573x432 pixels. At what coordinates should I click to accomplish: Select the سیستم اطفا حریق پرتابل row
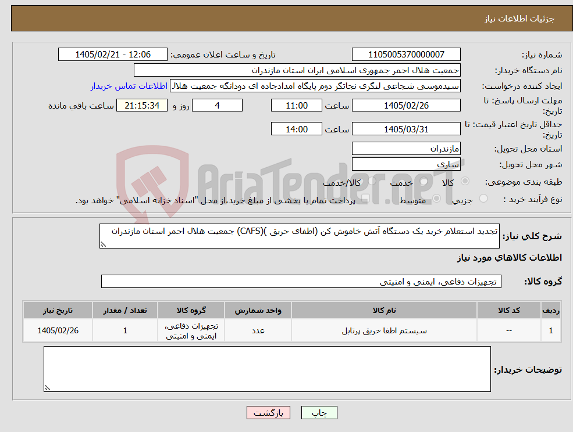pos(291,330)
